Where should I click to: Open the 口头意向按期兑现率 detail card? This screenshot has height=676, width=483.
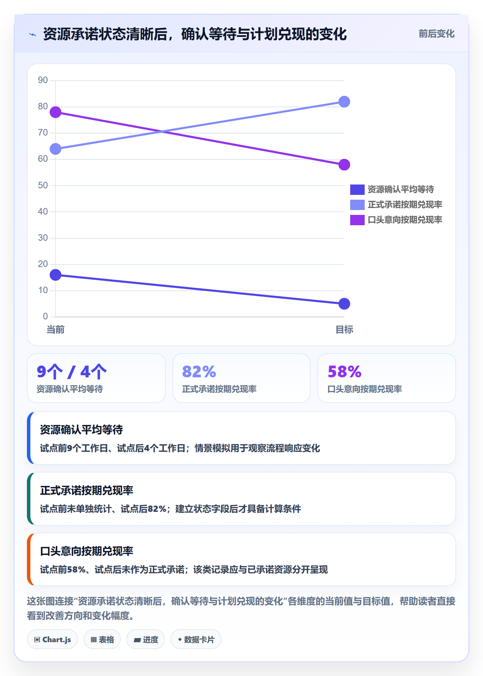241,559
